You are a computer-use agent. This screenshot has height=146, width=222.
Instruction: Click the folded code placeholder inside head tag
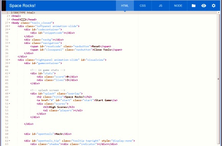tap(23, 19)
